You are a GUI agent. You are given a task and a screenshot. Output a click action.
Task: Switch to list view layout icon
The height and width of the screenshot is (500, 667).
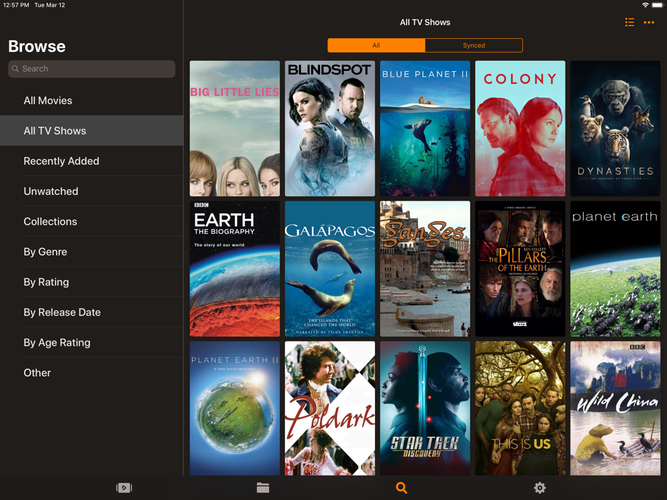click(629, 23)
